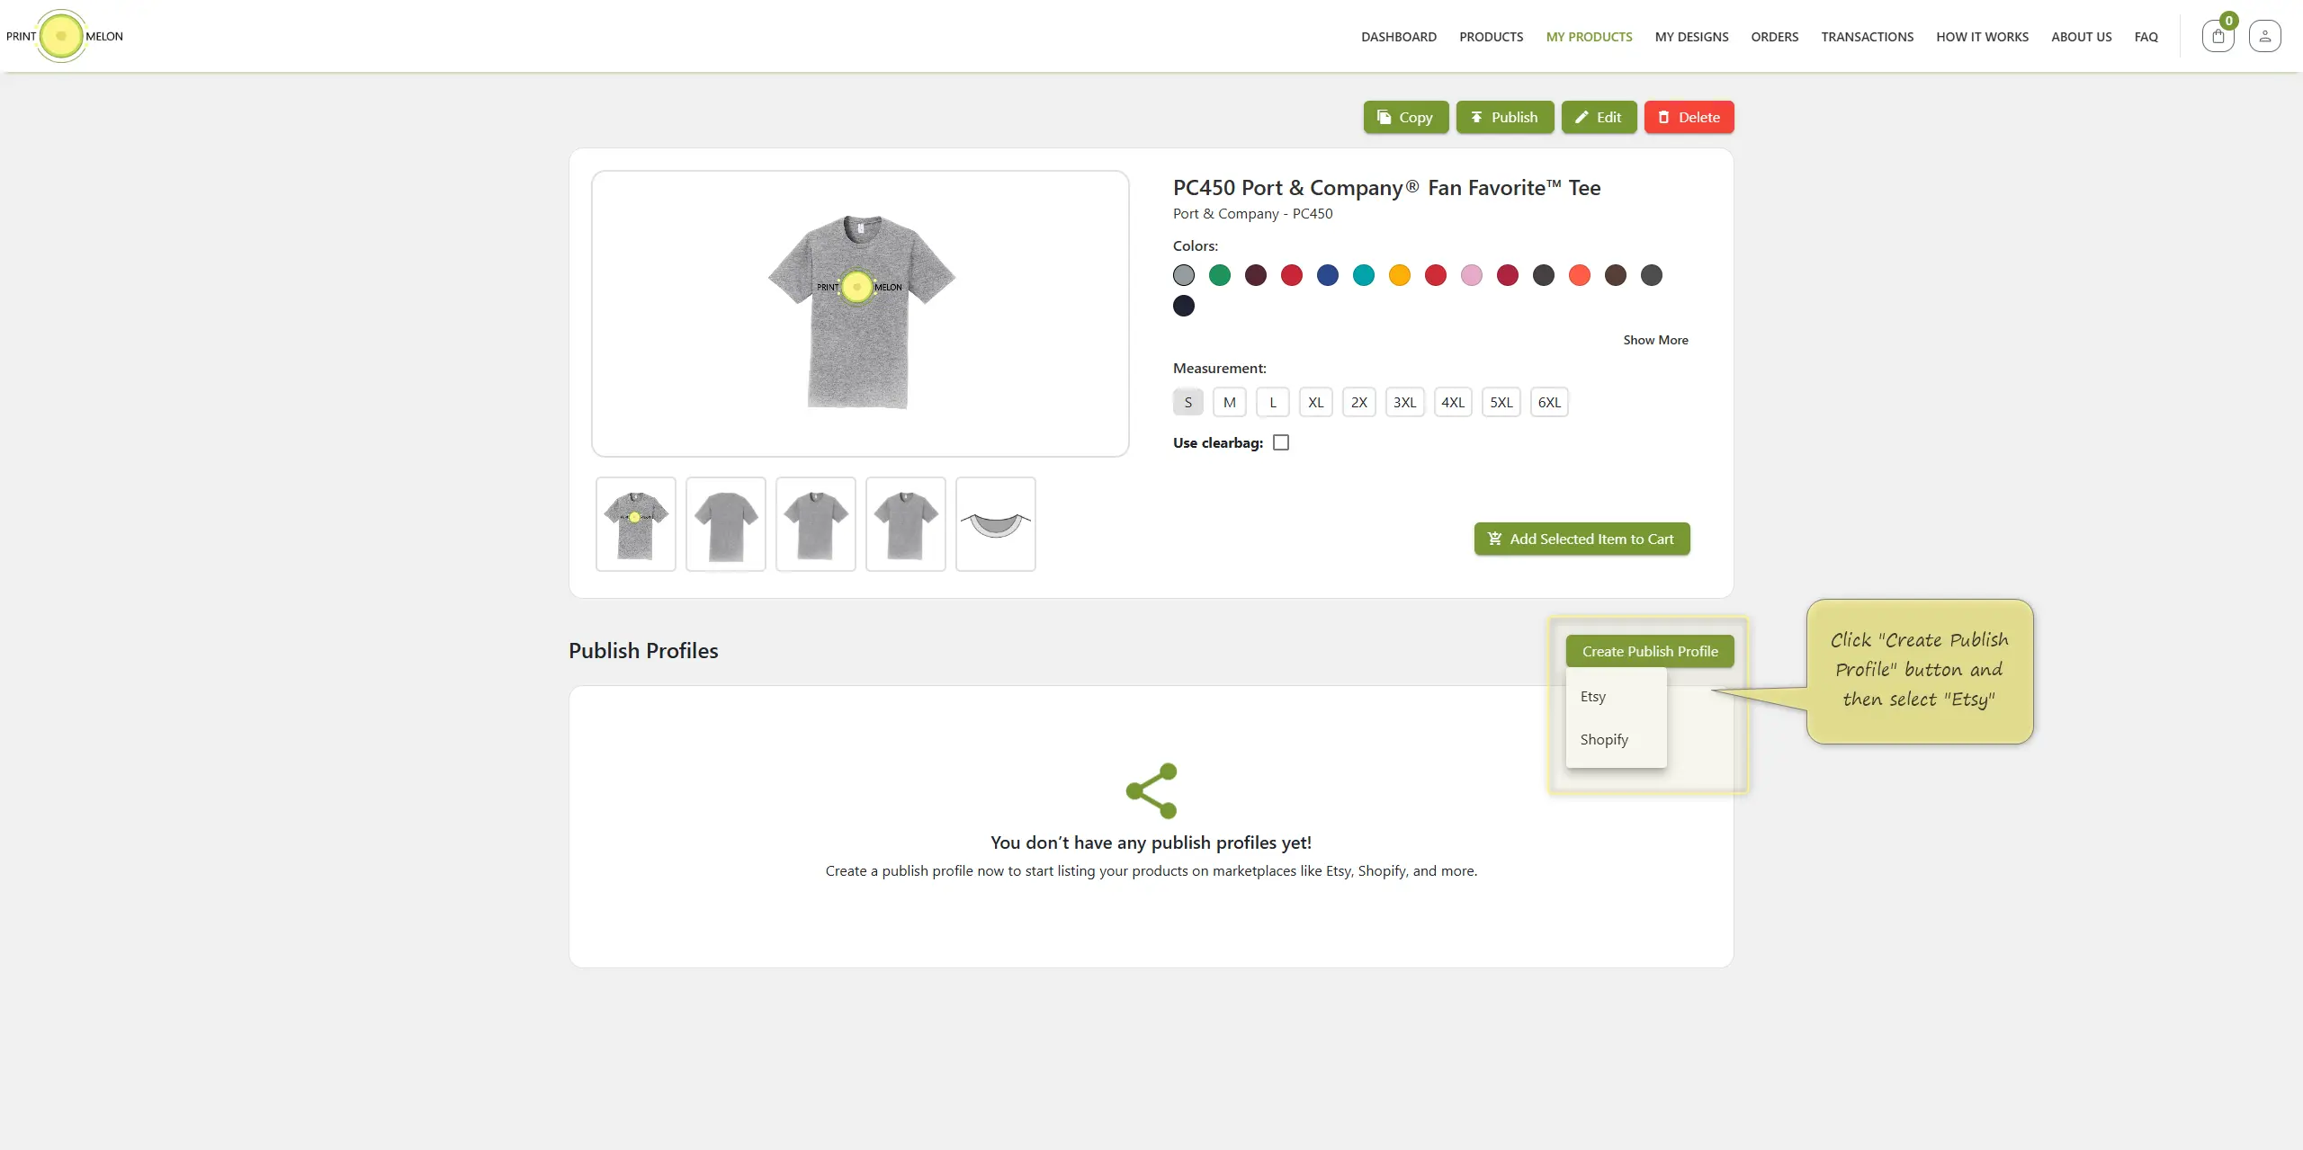2303x1150 pixels.
Task: Open How It Works page
Action: (x=1982, y=37)
